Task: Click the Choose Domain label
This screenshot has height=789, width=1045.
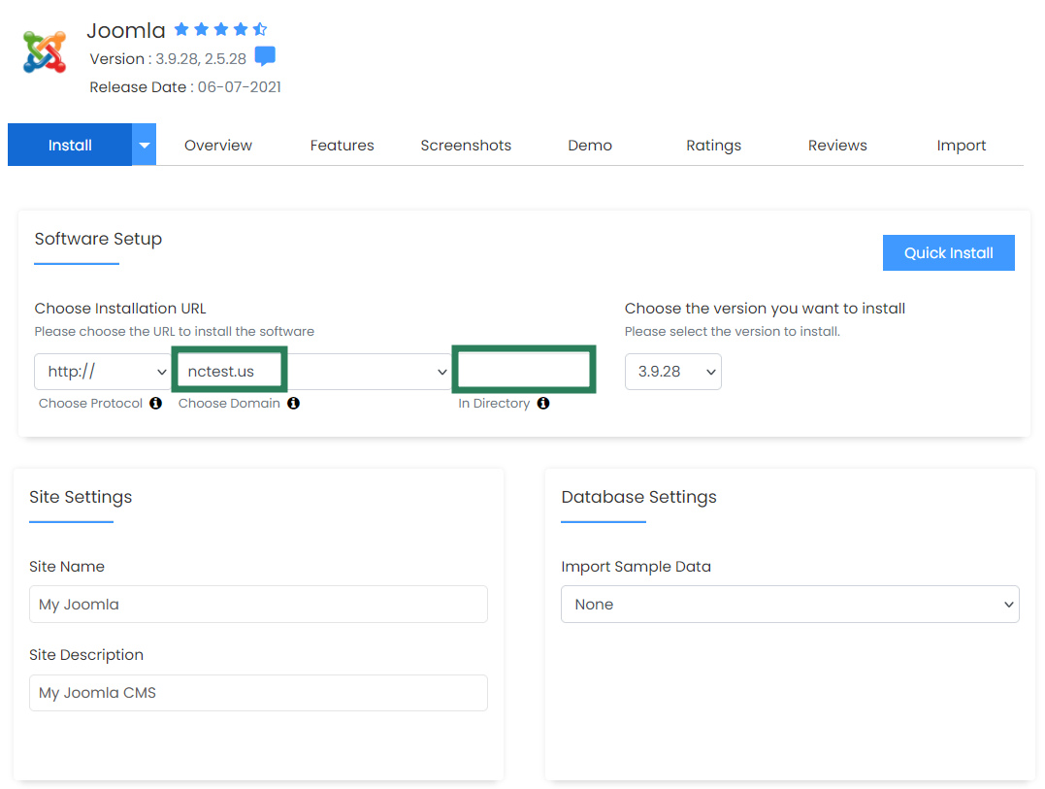Action: click(x=229, y=403)
